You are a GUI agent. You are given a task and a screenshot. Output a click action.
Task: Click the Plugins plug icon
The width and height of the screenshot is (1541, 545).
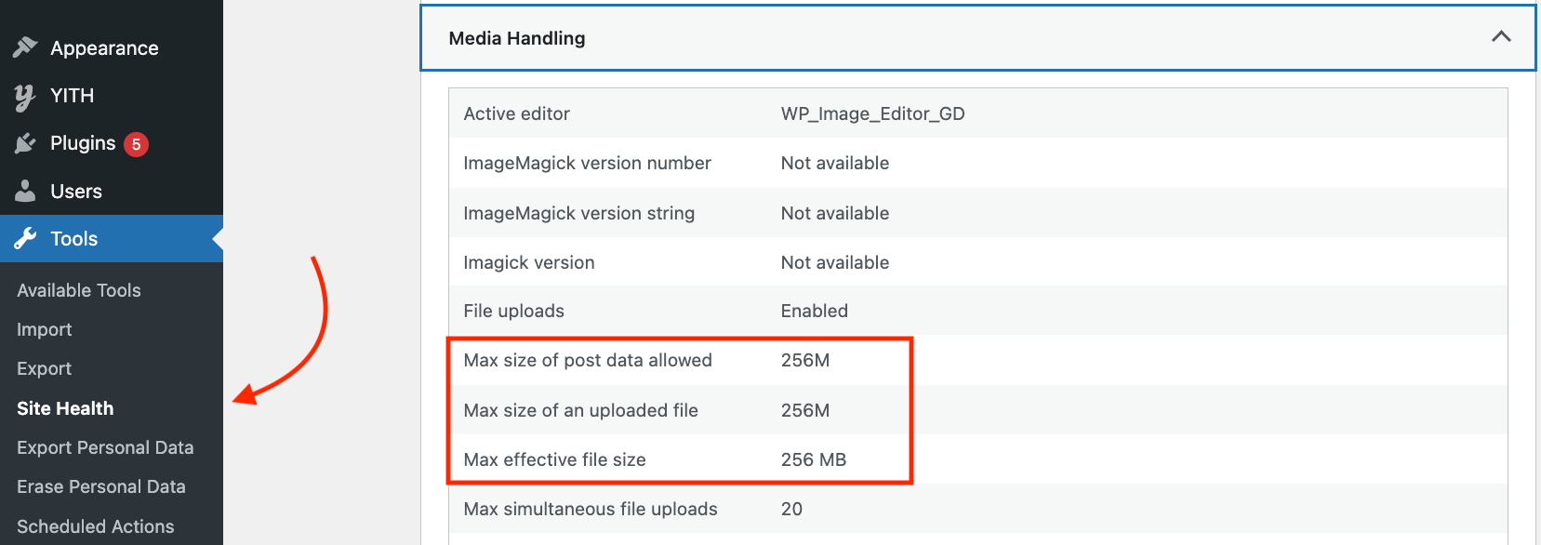pyautogui.click(x=25, y=143)
